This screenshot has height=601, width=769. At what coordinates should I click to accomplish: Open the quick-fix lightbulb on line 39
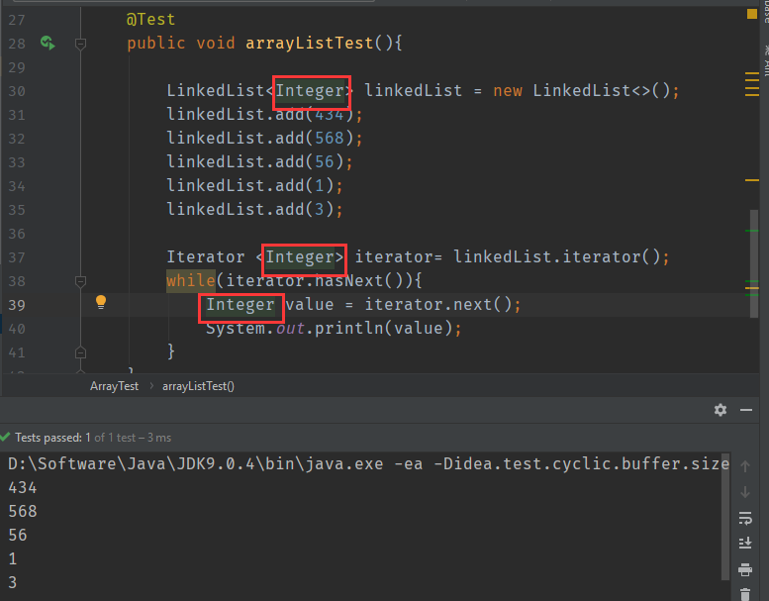(x=101, y=302)
